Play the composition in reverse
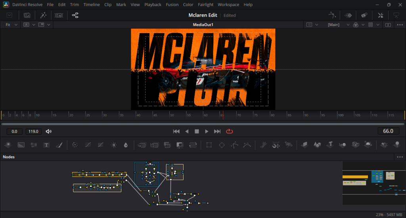This screenshot has height=218, width=406. [x=187, y=131]
